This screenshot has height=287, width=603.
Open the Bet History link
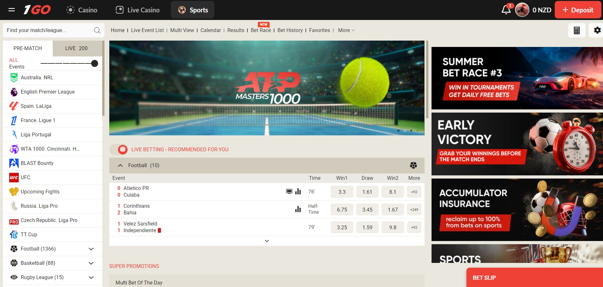[290, 30]
